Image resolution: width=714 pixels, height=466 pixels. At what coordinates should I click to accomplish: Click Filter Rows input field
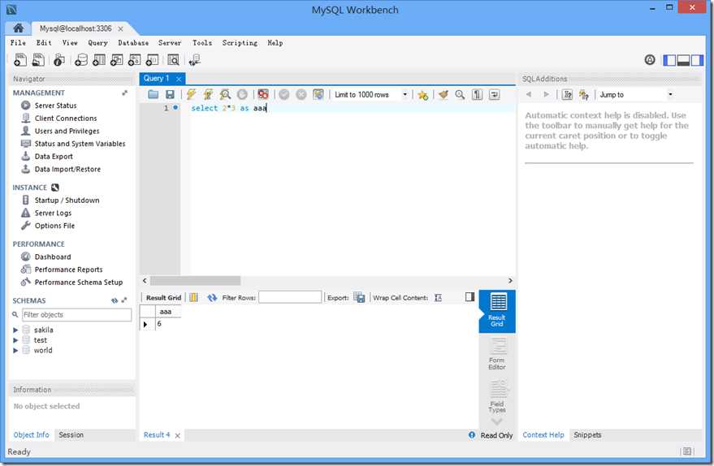tap(290, 297)
